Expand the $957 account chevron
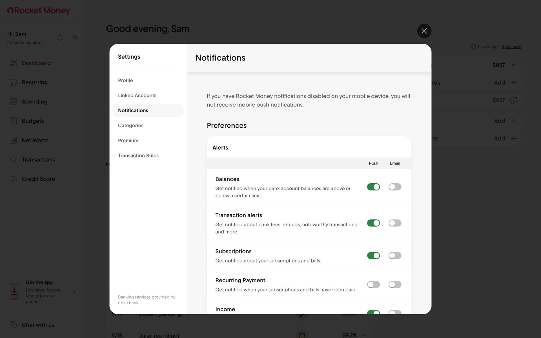Screen dimensions: 541x338 [x=514, y=65]
